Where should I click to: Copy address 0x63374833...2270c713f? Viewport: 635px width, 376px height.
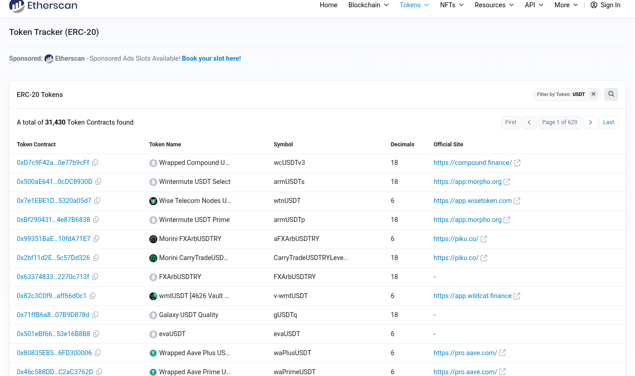pos(95,277)
